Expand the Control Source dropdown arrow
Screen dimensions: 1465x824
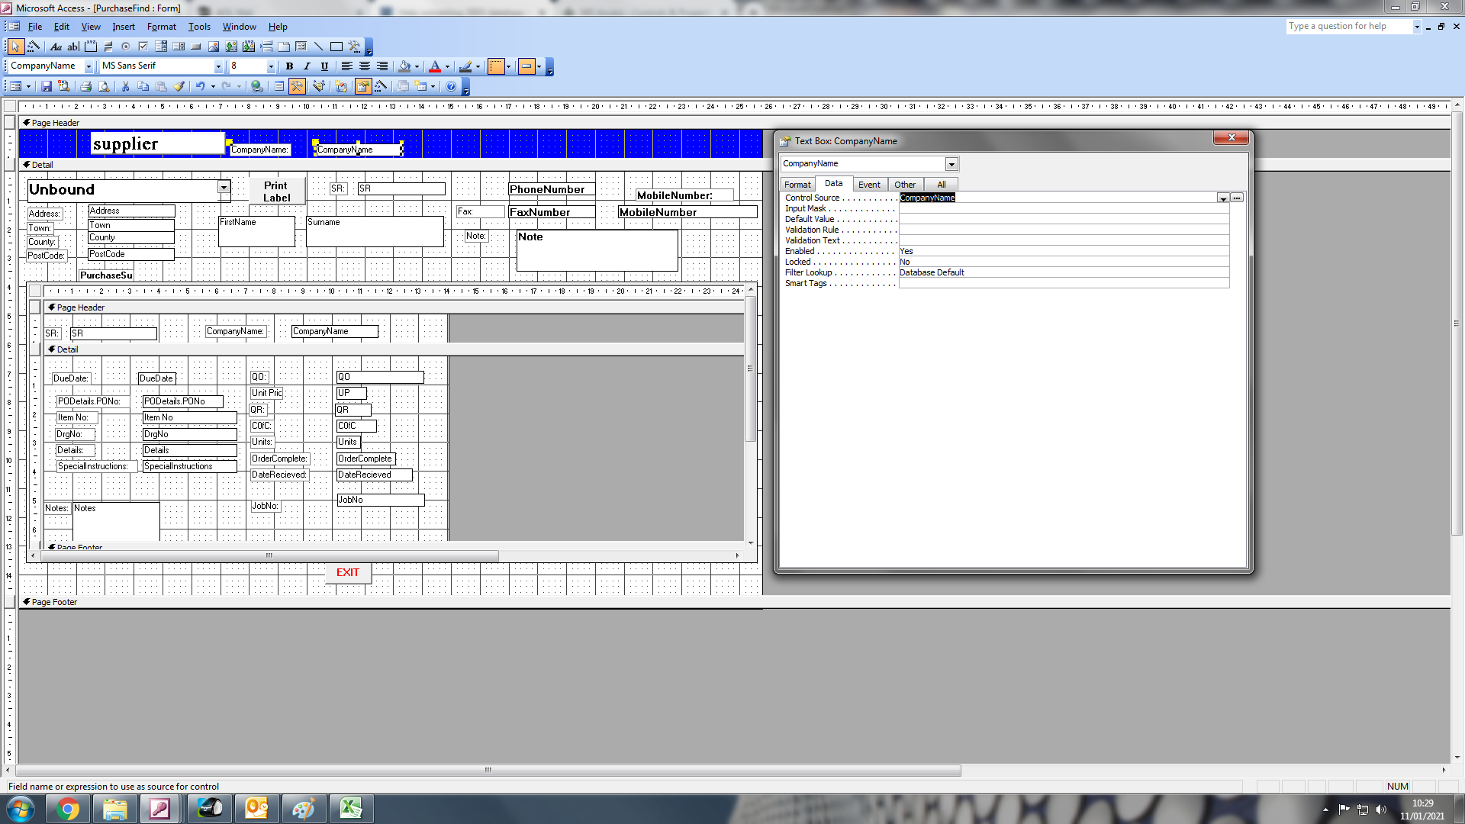coord(1223,198)
